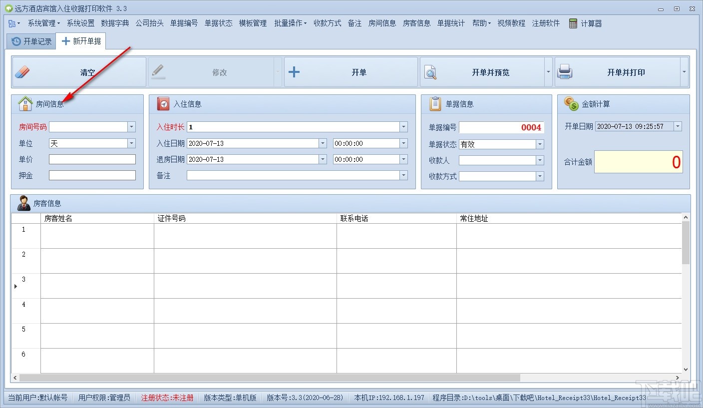Open 公司抬头 from menu bar
Image resolution: width=703 pixels, height=408 pixels.
click(x=149, y=23)
